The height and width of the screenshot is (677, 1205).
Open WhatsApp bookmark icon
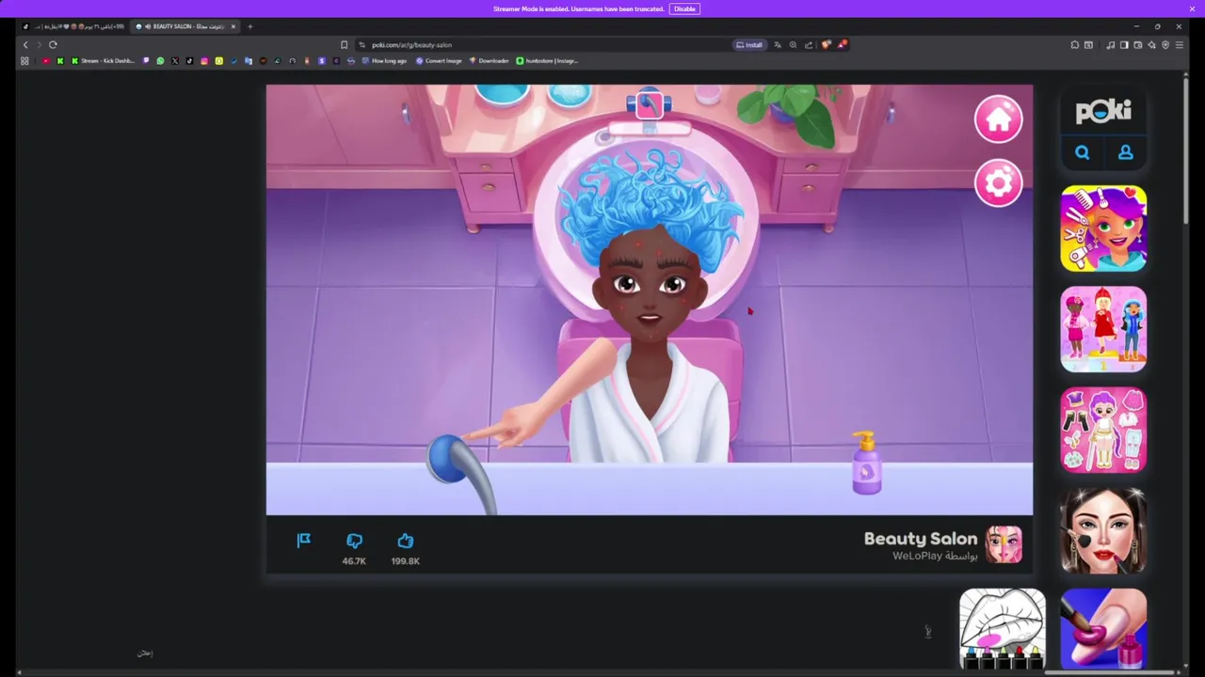tap(160, 60)
